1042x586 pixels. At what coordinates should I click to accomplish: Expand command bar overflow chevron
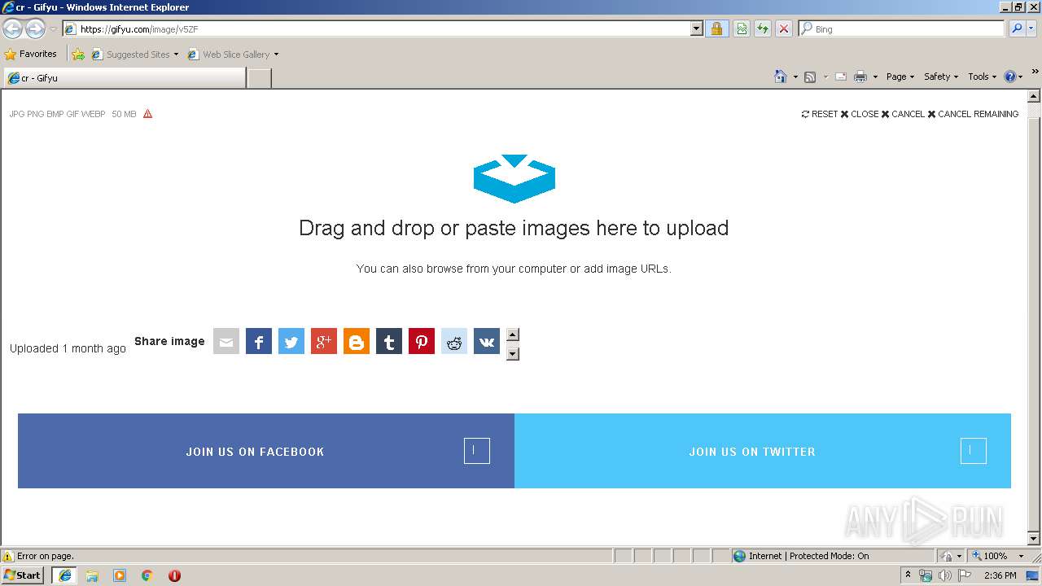tap(1035, 72)
